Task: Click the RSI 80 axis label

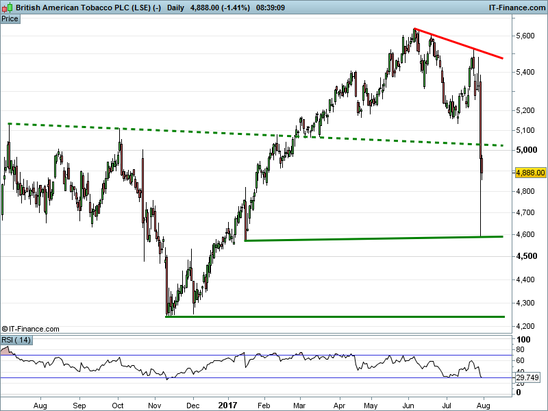Action: tap(520, 349)
